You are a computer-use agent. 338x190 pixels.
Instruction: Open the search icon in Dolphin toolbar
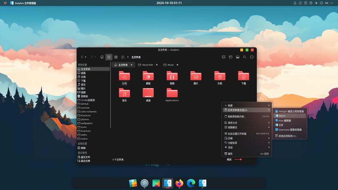coord(245,57)
